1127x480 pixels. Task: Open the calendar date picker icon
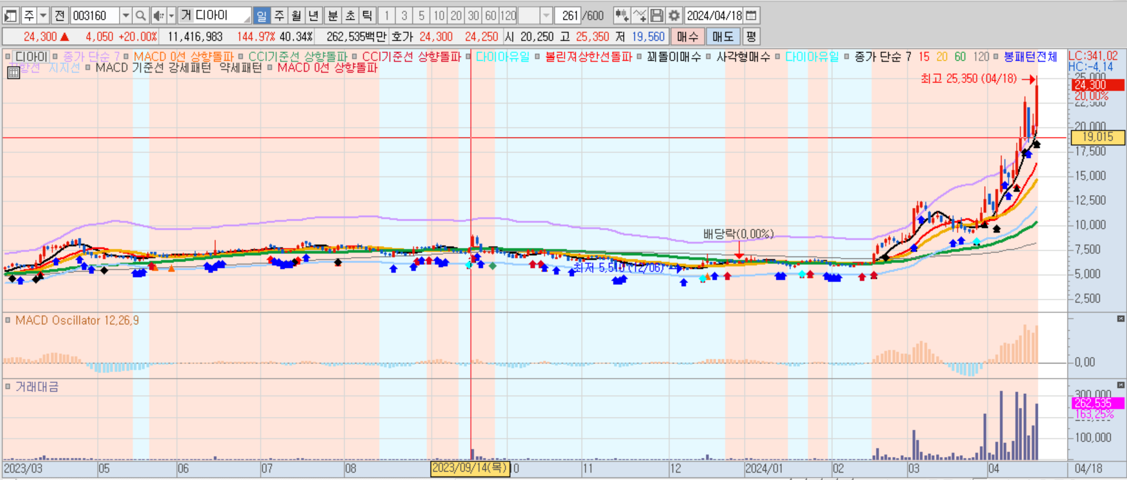point(752,16)
